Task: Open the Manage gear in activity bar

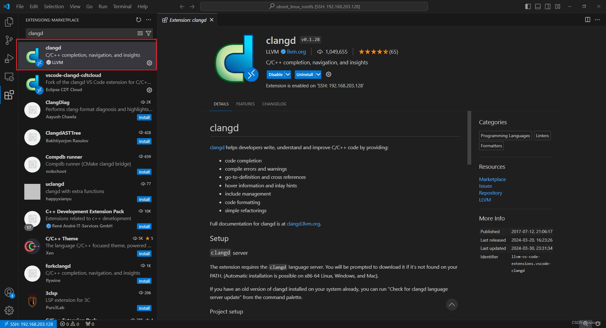Action: coord(9,311)
